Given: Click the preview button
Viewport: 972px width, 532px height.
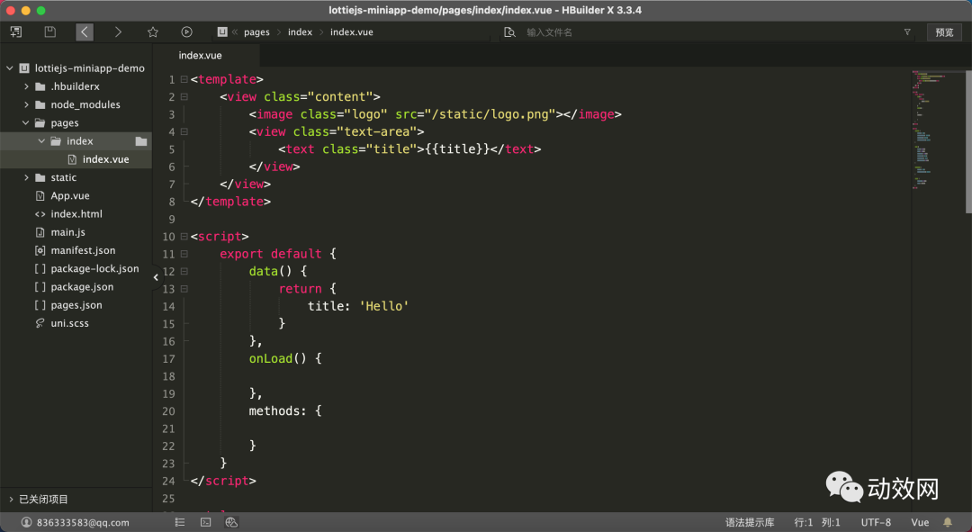Looking at the screenshot, I should coord(944,32).
